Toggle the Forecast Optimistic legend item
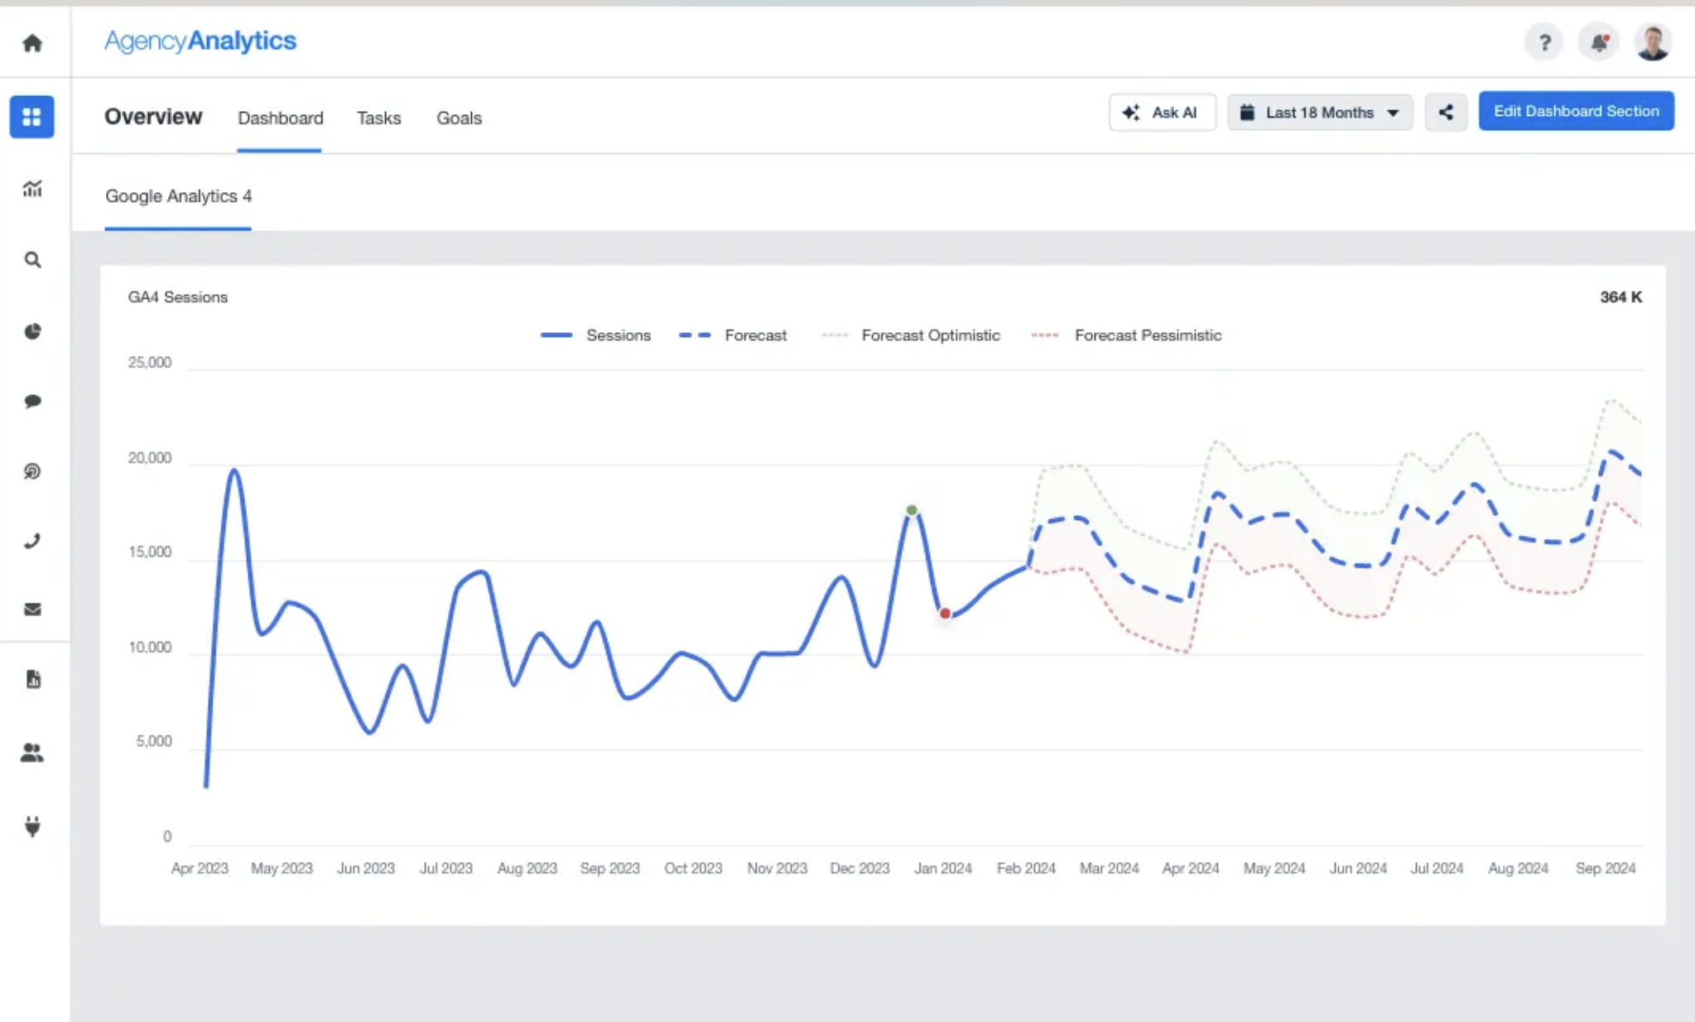Viewport: 1695px width, 1022px height. click(x=911, y=335)
